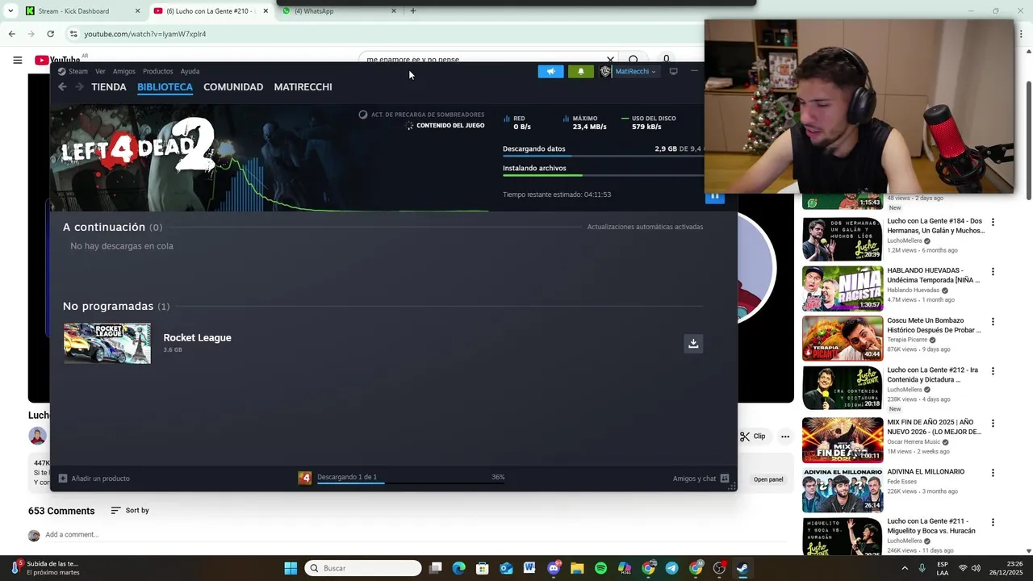The width and height of the screenshot is (1033, 581).
Task: Open YouTube hamburger guide menu
Action: pyautogui.click(x=17, y=60)
